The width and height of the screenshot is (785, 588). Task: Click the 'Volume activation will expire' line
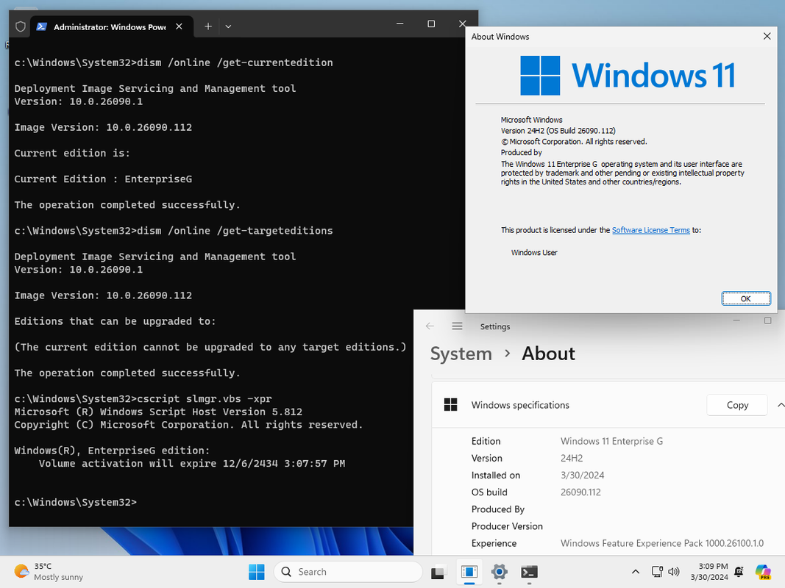pyautogui.click(x=192, y=464)
